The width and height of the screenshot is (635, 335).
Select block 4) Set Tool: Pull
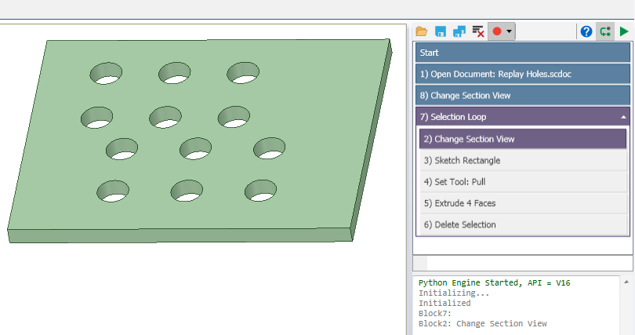523,182
